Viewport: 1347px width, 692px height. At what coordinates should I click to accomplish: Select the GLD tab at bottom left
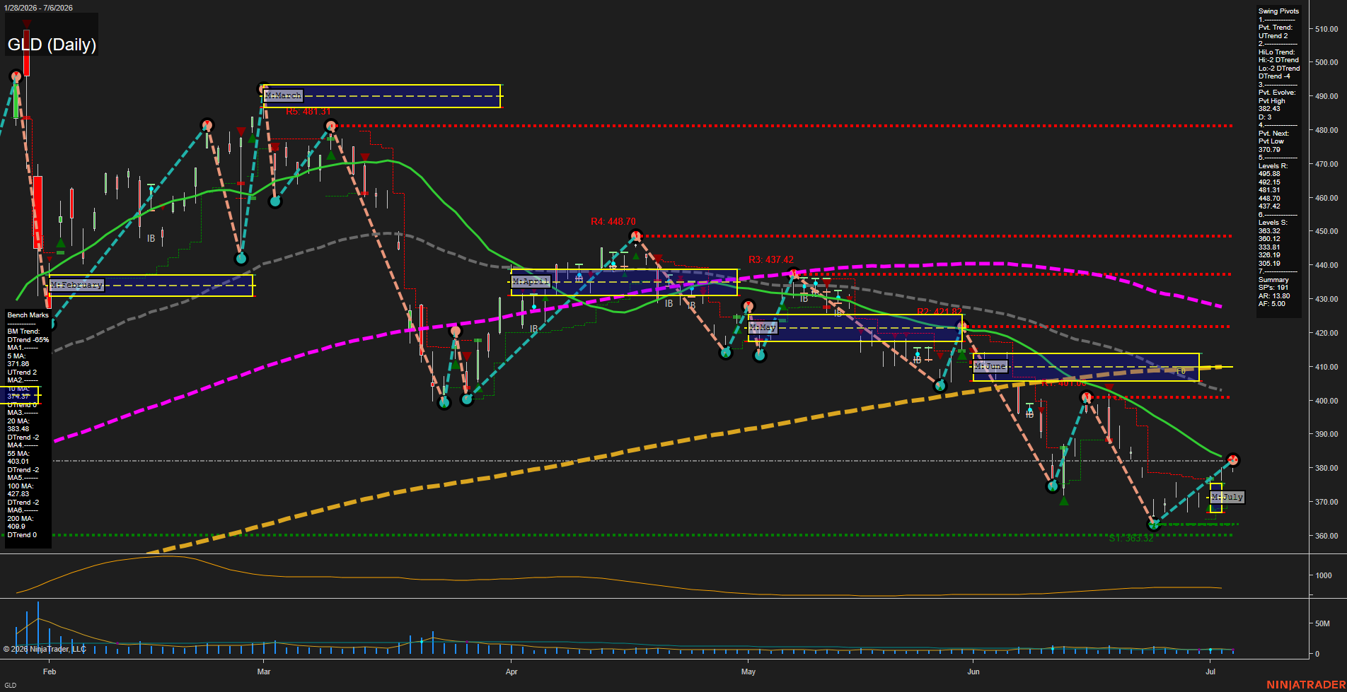[11, 685]
